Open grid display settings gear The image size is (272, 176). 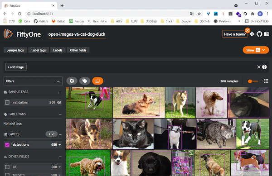72,81
